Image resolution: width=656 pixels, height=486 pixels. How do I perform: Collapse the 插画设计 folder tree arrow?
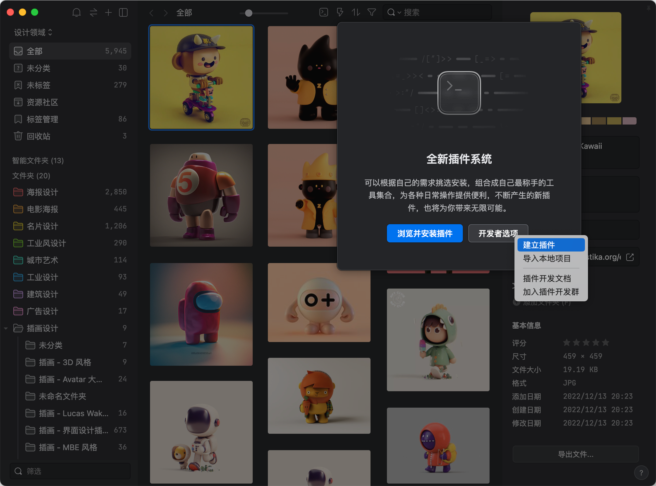click(6, 328)
